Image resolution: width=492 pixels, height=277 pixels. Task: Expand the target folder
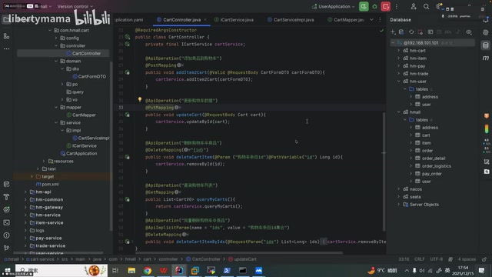(x=32, y=176)
